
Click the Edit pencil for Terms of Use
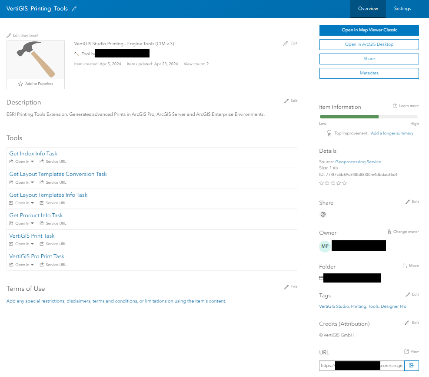[x=286, y=287]
